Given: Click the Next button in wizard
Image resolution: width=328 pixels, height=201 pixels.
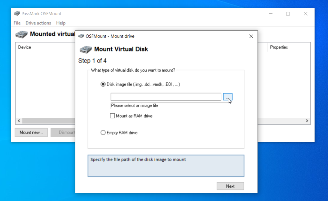Looking at the screenshot, I should coord(230,186).
